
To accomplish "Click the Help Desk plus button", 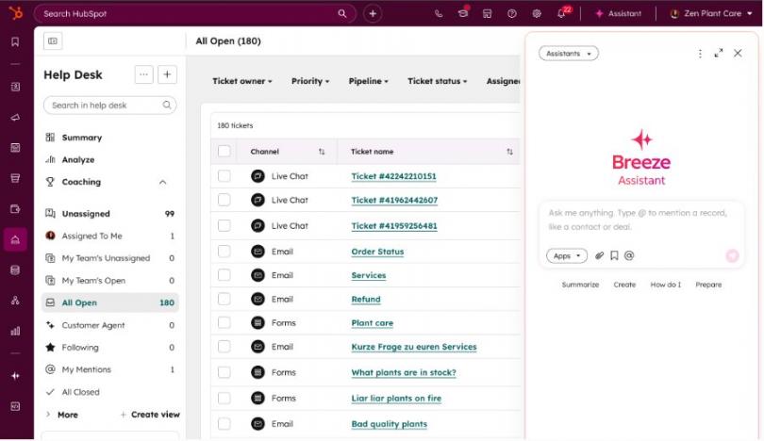I will click(x=167, y=74).
